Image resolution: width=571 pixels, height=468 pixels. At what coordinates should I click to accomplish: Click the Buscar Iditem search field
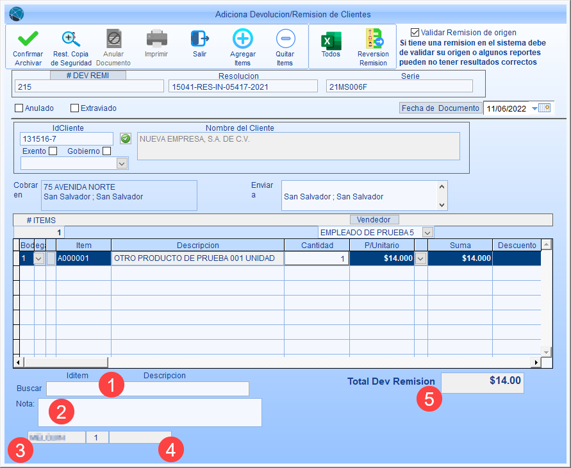[147, 389]
